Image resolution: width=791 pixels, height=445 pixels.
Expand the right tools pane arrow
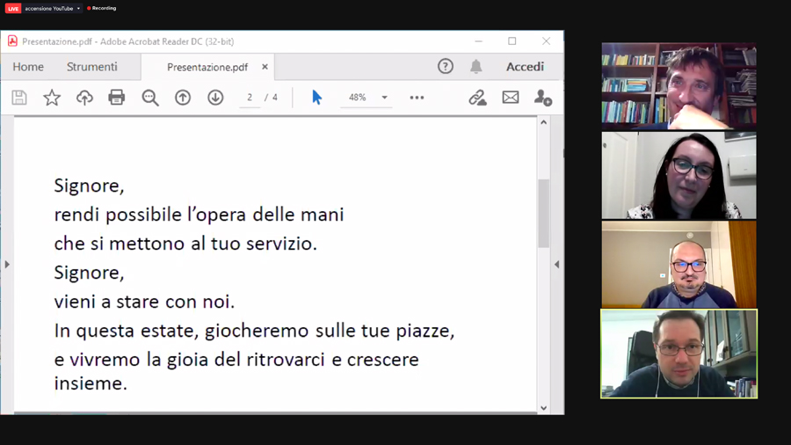[x=556, y=264]
